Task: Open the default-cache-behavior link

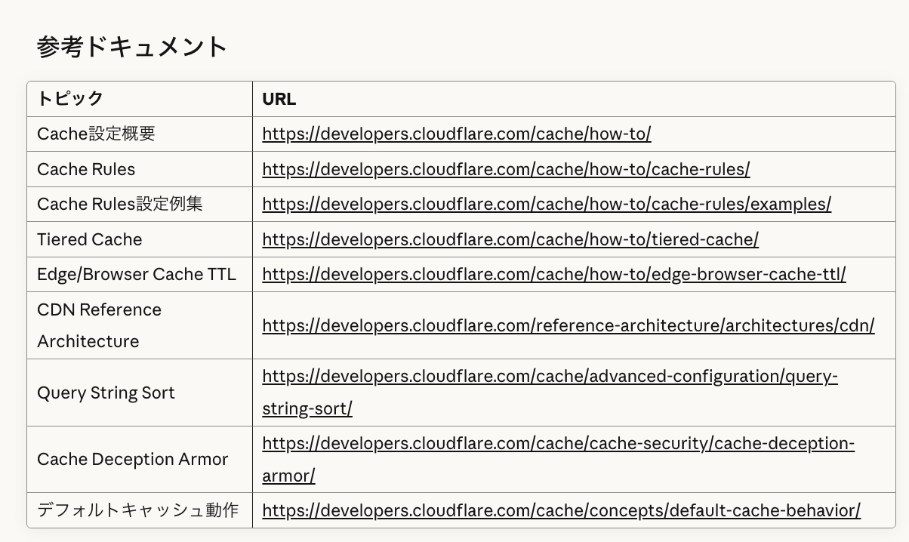Action: coord(561,510)
